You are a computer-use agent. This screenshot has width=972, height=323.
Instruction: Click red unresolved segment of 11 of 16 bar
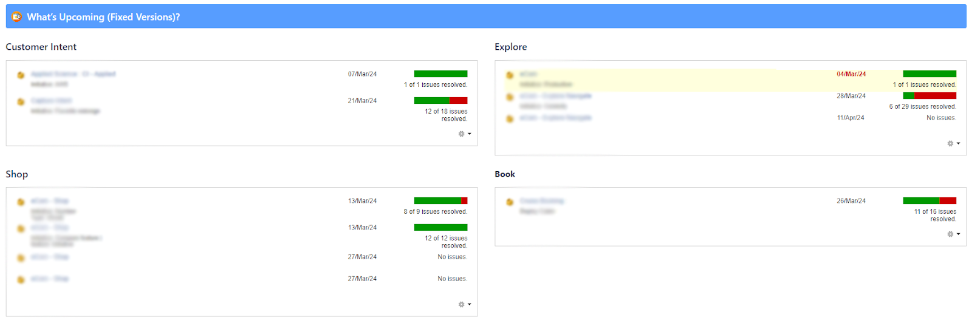coord(948,201)
